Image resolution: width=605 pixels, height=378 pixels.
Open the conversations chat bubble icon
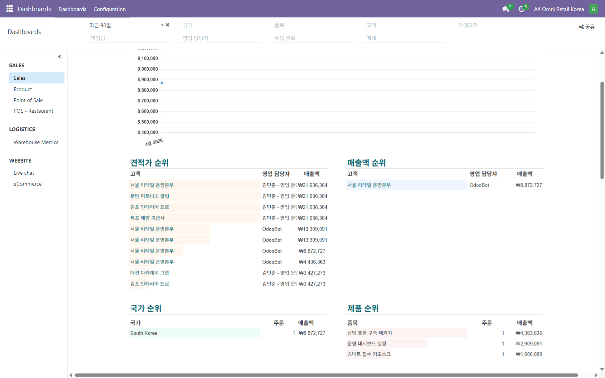tap(506, 9)
